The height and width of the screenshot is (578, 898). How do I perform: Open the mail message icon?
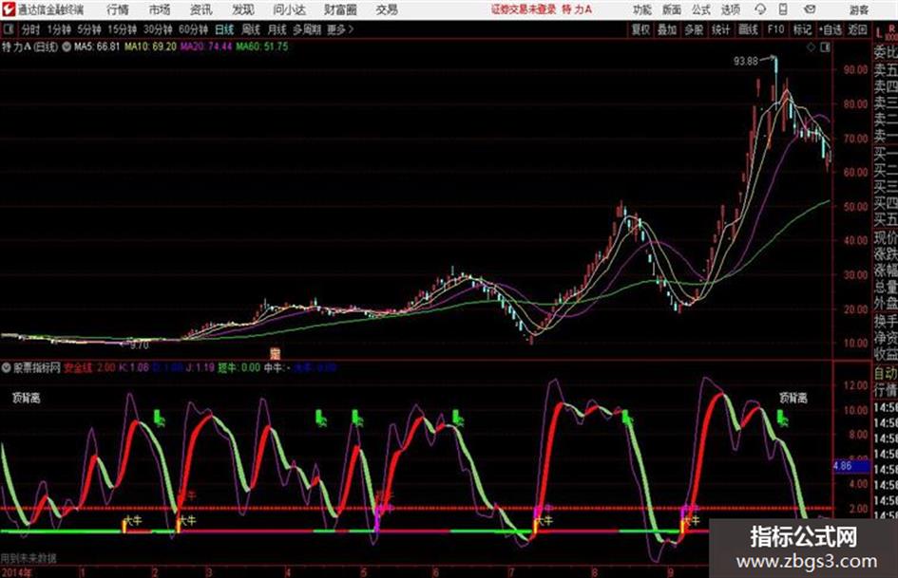[810, 9]
